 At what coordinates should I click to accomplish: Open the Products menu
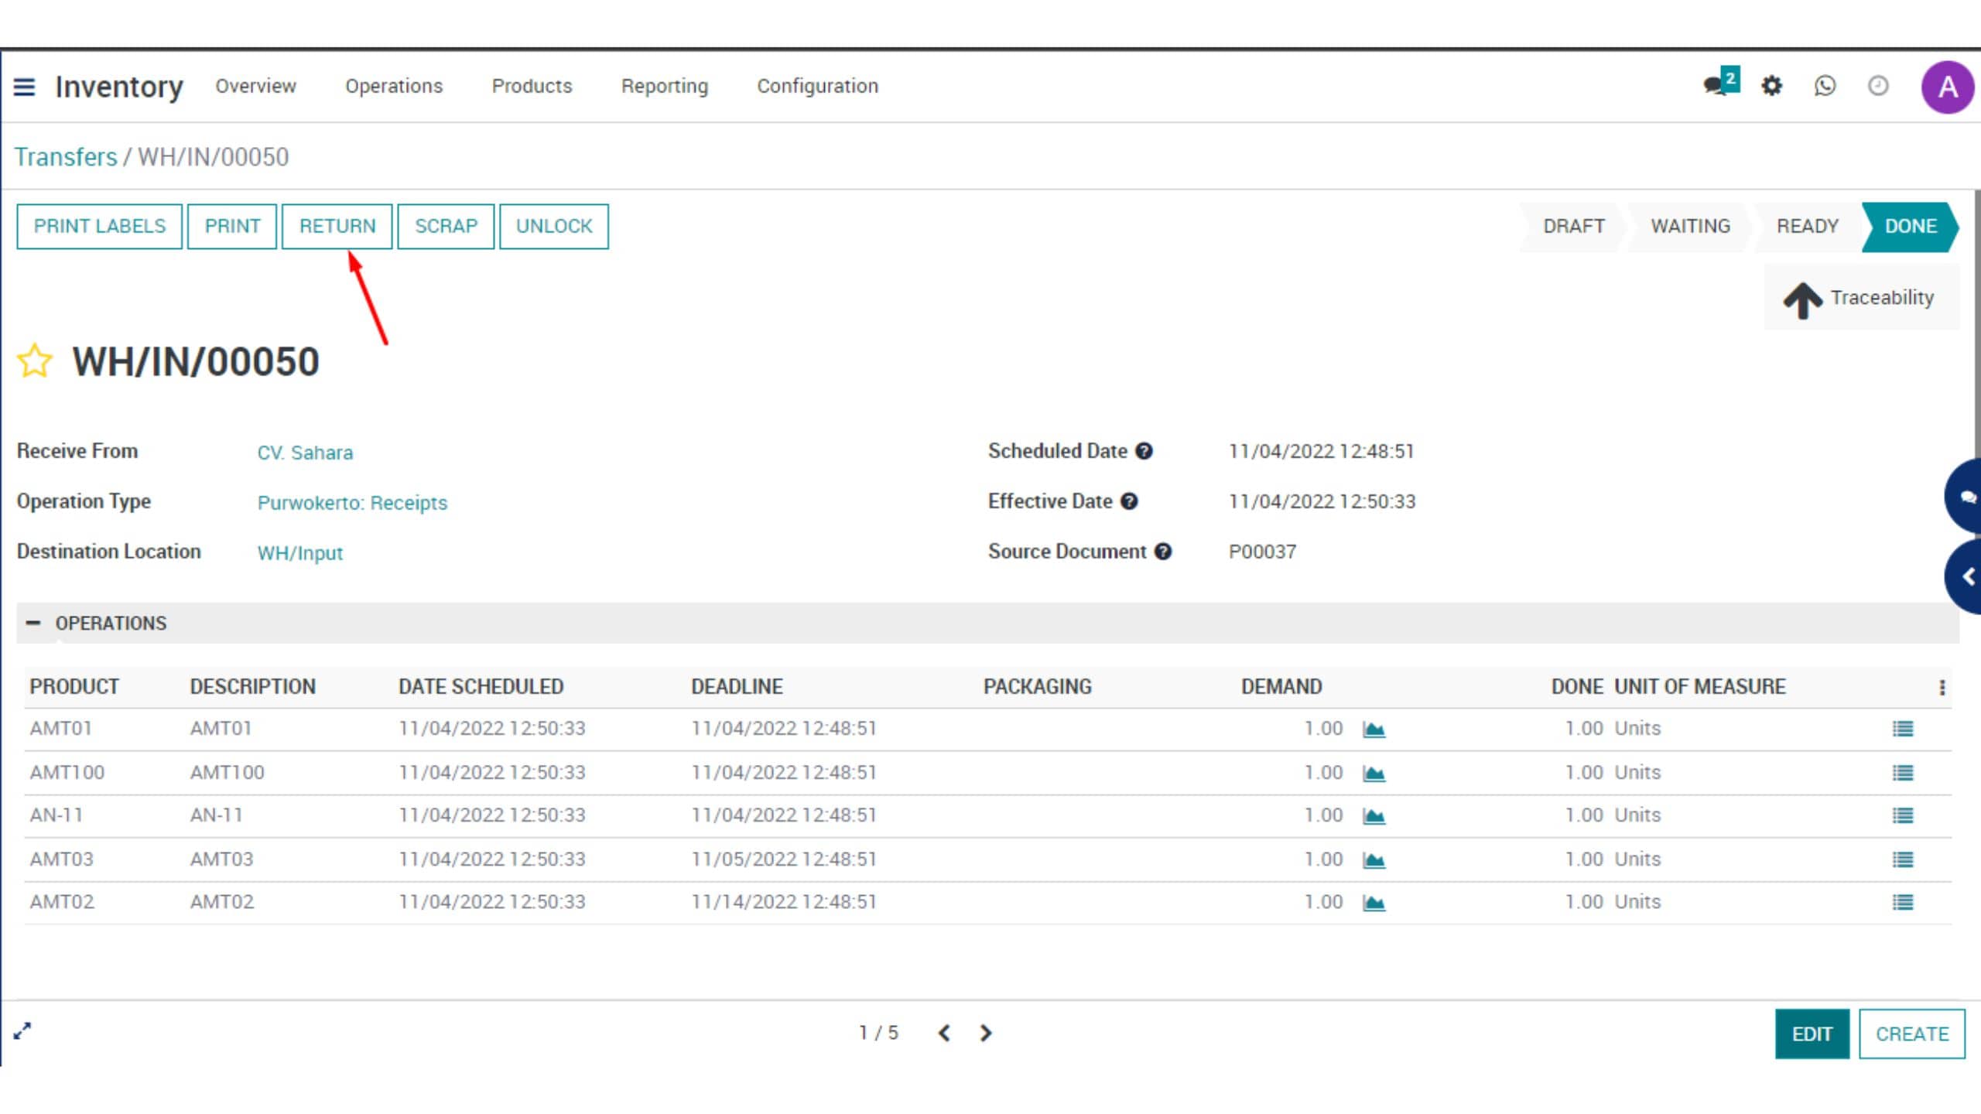[x=532, y=86]
